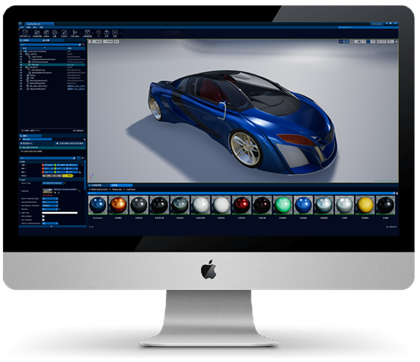
Task: Toggle the grid snap button in viewport toolbar
Action: pyautogui.click(x=359, y=42)
